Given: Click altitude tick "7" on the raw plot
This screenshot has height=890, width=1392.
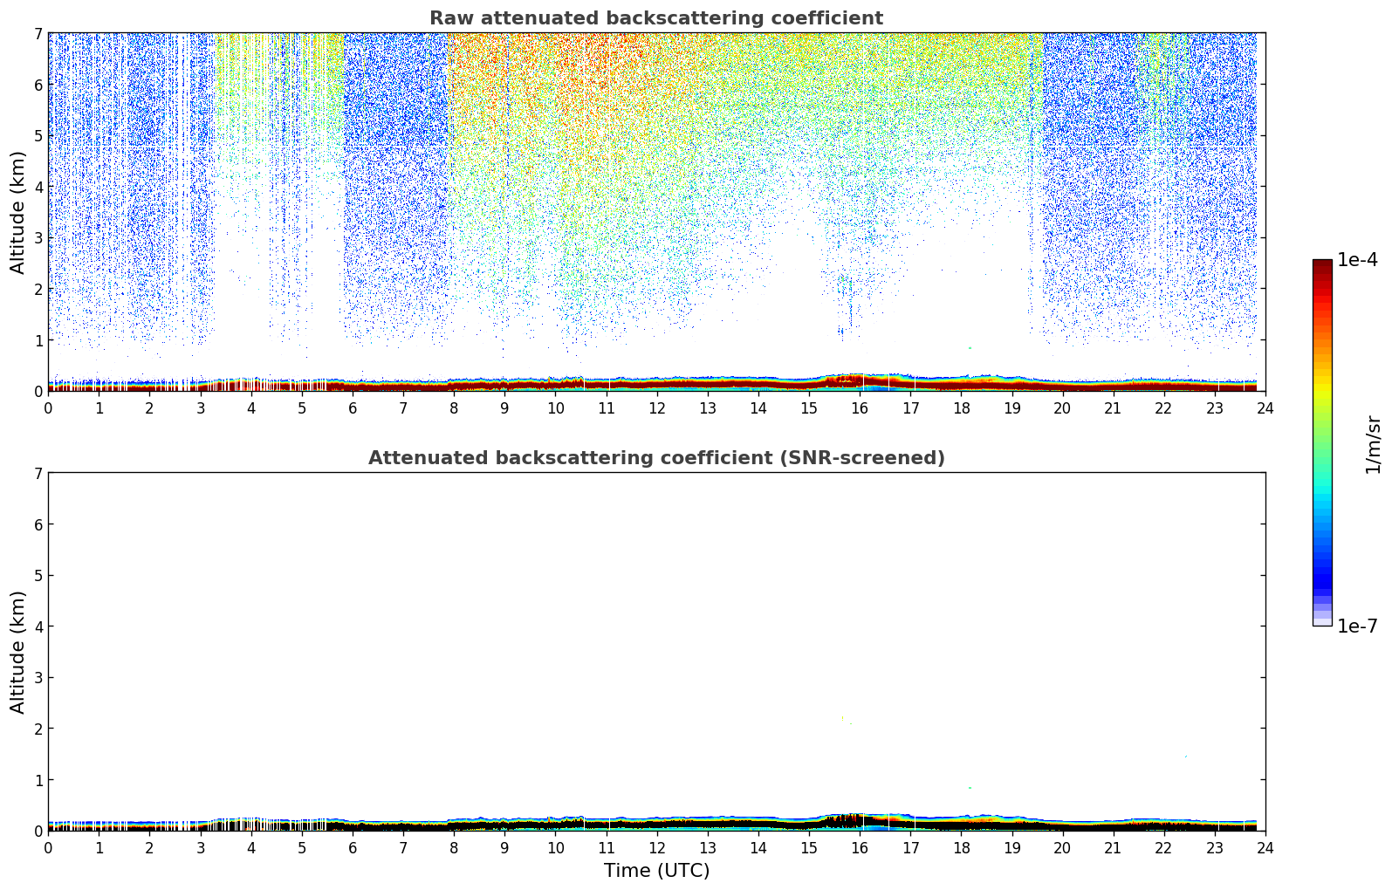Looking at the screenshot, I should pyautogui.click(x=38, y=34).
